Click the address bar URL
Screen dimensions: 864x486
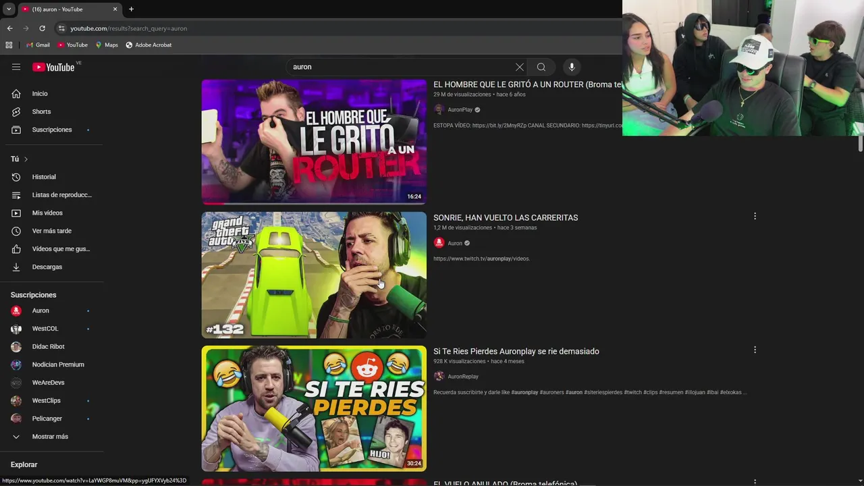click(128, 28)
